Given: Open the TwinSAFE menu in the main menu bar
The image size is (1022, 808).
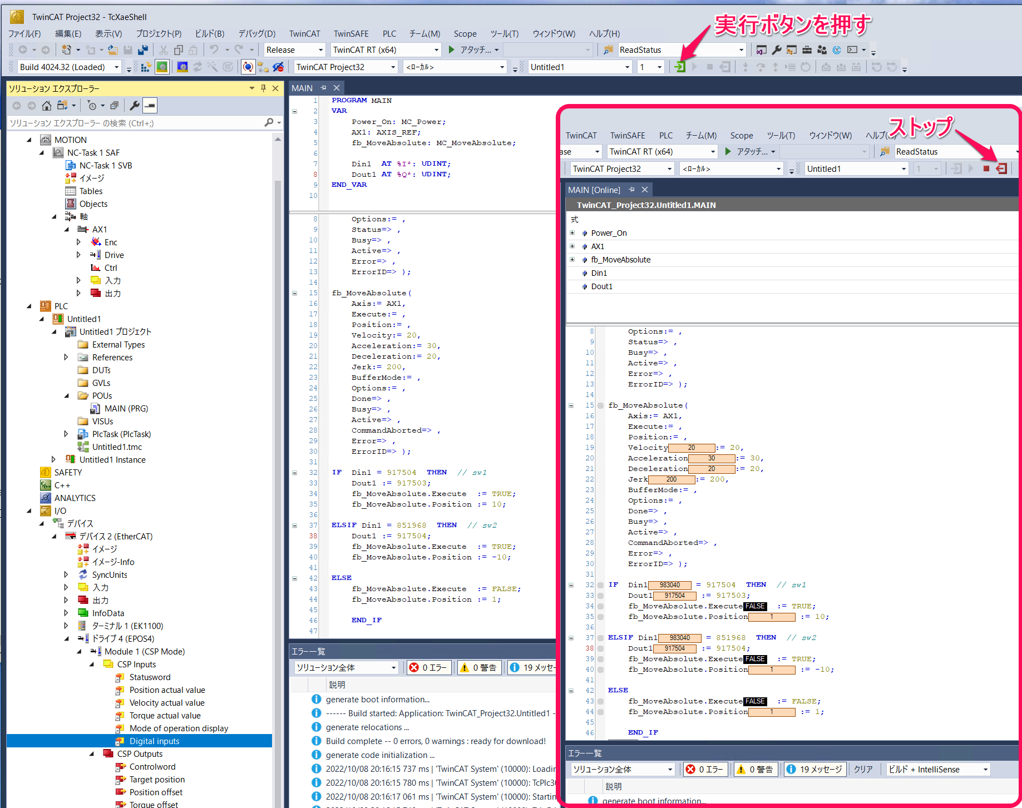Looking at the screenshot, I should pos(351,33).
